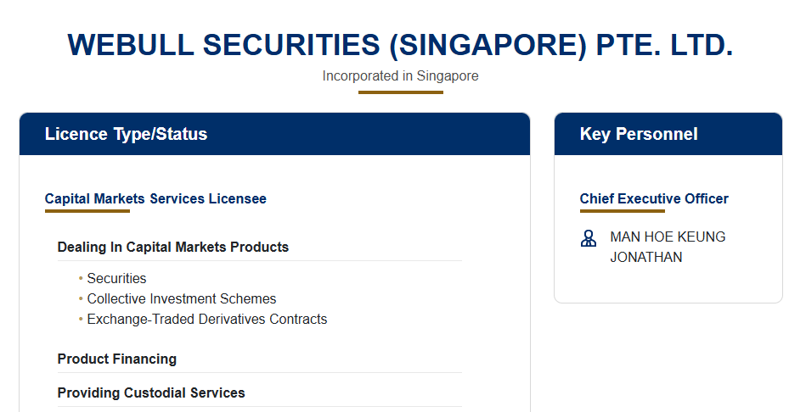Screen dimensions: 806x412
Task: Click the person icon beside the CEO name
Action: 588,238
